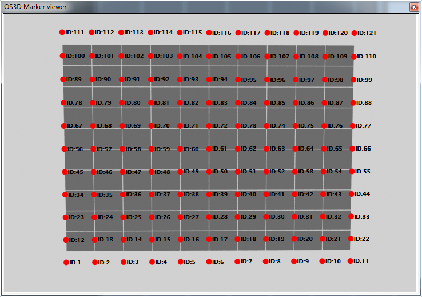Click the red dot for ID:105
This screenshot has height=297, width=422.
click(209, 56)
